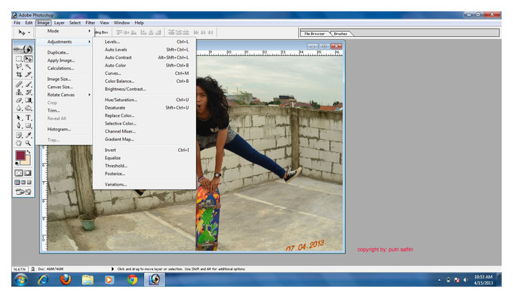Select the Pen tool
Screen dimensions: 513x298
point(19,125)
